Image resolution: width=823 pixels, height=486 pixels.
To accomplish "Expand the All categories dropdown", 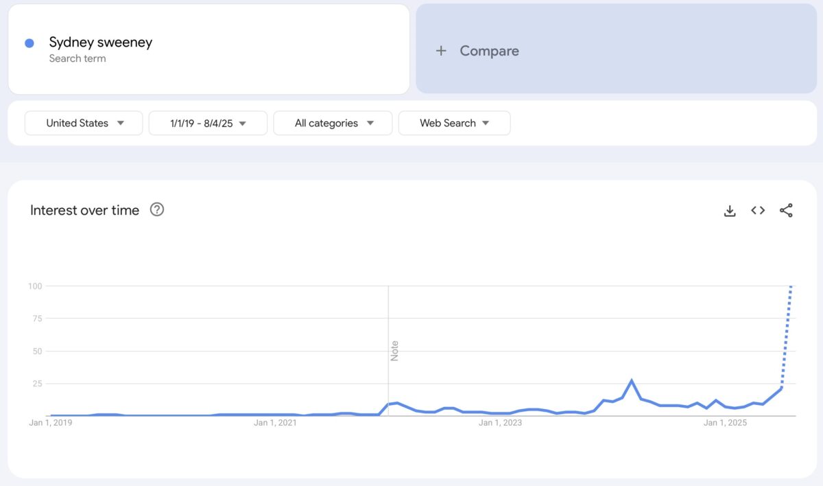I will click(x=333, y=123).
